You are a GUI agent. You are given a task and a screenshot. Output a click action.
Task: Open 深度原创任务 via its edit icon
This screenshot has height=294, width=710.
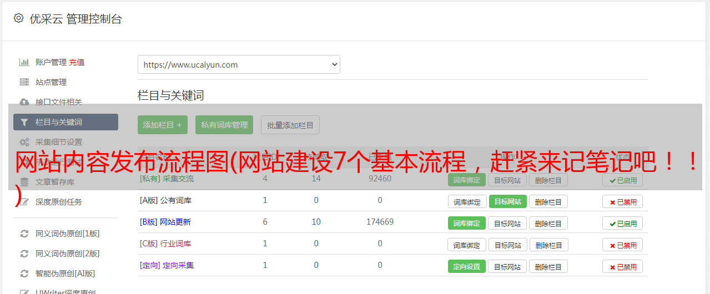click(24, 202)
